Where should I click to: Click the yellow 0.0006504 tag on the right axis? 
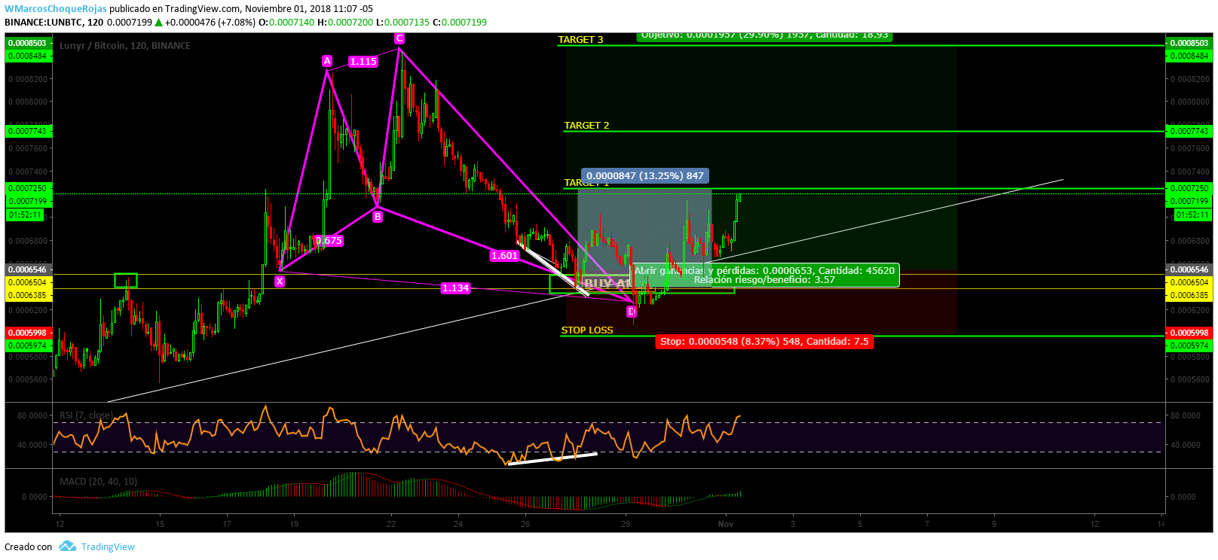pyautogui.click(x=1189, y=283)
